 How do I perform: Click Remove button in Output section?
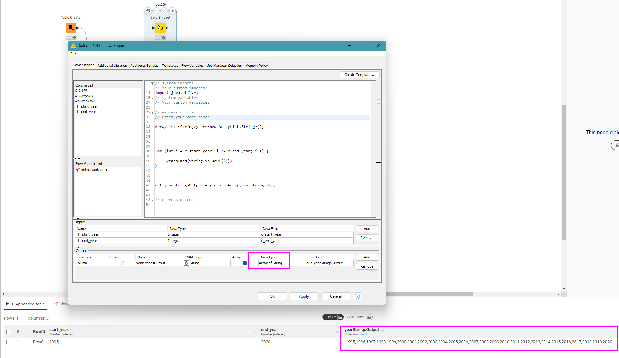pos(367,266)
